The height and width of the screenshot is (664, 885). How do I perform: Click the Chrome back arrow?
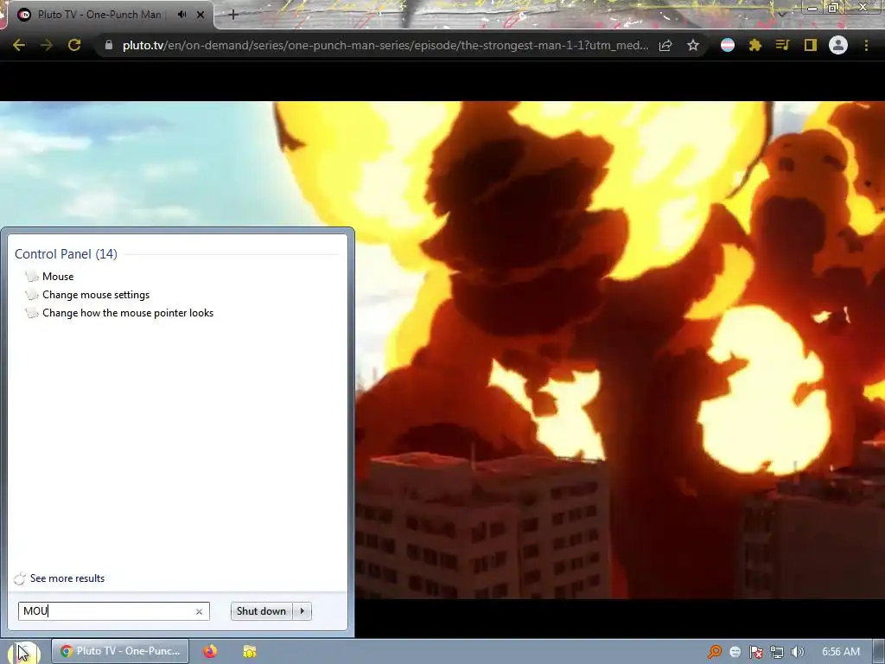point(19,45)
